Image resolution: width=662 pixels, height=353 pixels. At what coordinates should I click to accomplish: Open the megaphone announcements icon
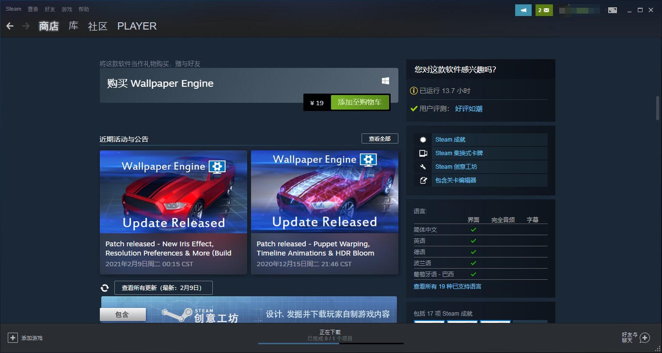point(523,10)
